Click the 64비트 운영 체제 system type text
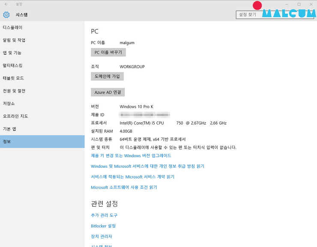Screen dimensions: 317x247 (x=153, y=140)
